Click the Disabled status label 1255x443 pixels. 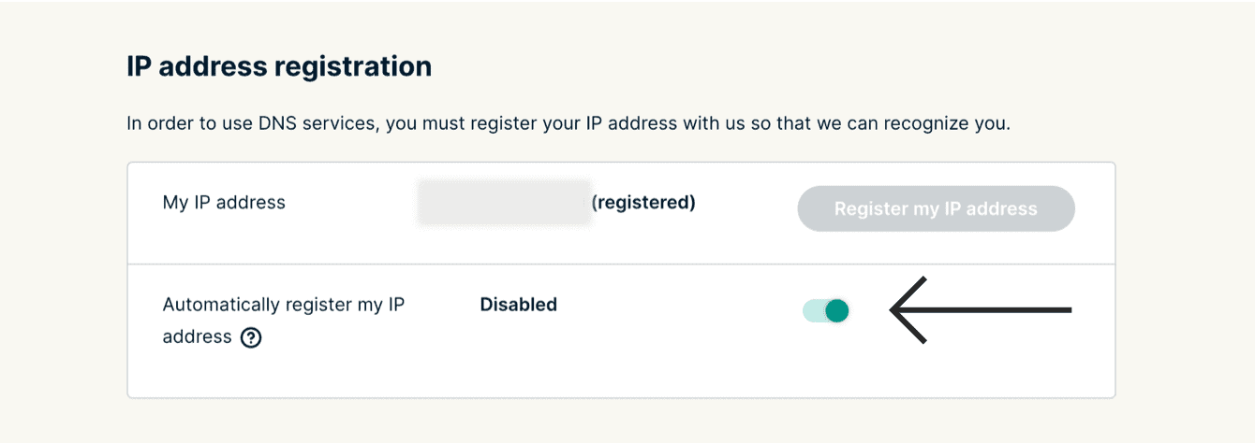pos(518,304)
